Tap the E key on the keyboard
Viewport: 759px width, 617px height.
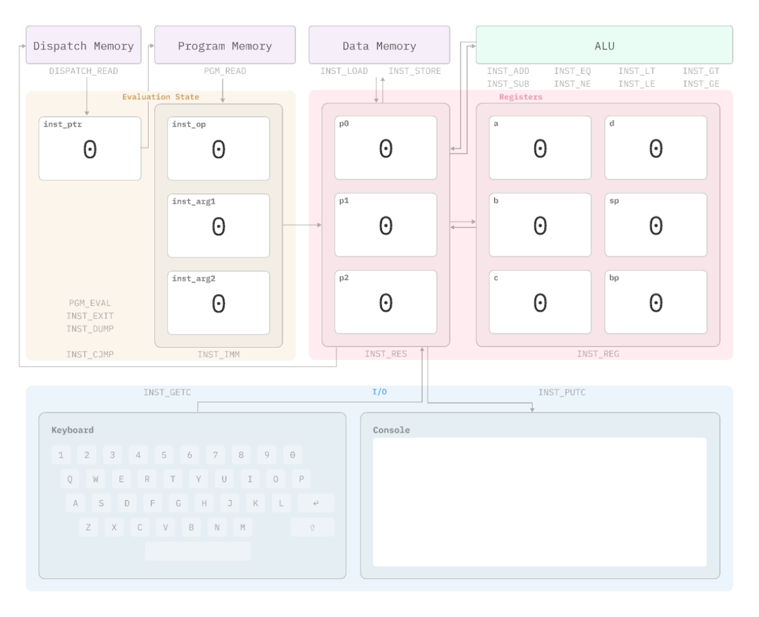121,479
